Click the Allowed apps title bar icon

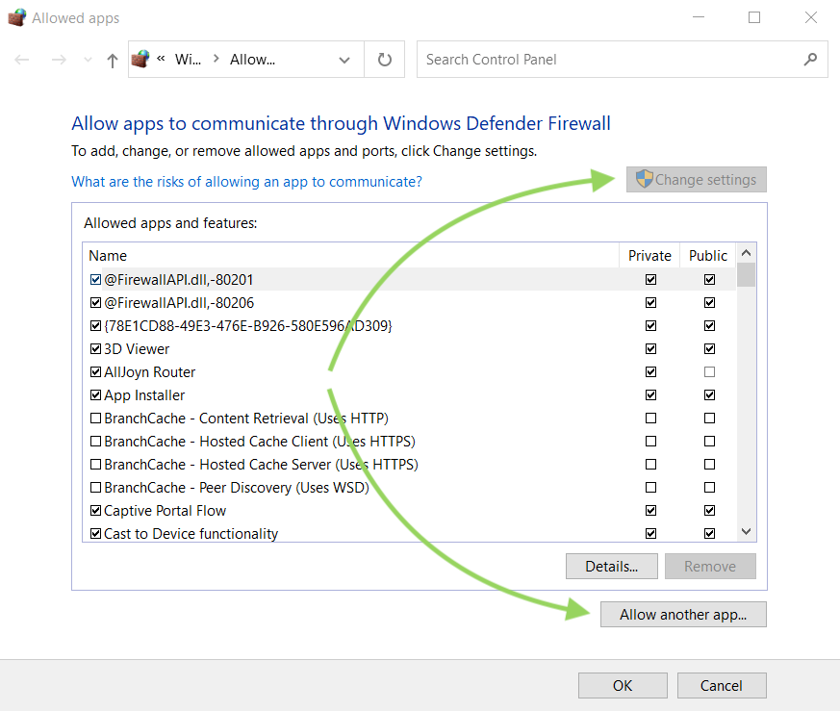click(16, 17)
